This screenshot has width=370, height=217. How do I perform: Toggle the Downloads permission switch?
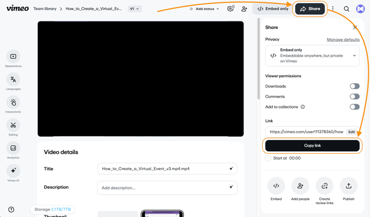tap(355, 86)
